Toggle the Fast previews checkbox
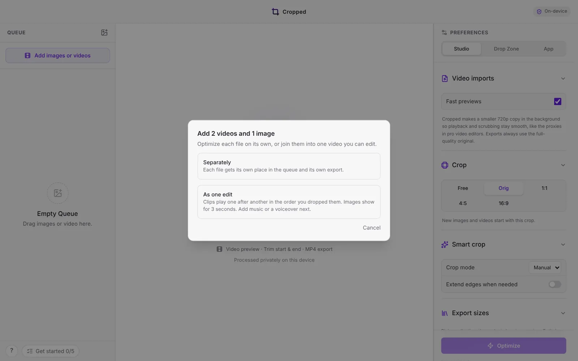The height and width of the screenshot is (361, 578). (557, 101)
